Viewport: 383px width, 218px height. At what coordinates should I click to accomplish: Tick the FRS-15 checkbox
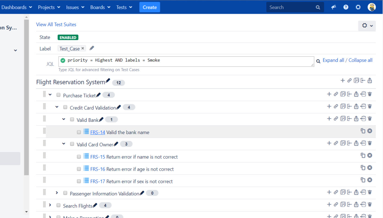(x=79, y=157)
